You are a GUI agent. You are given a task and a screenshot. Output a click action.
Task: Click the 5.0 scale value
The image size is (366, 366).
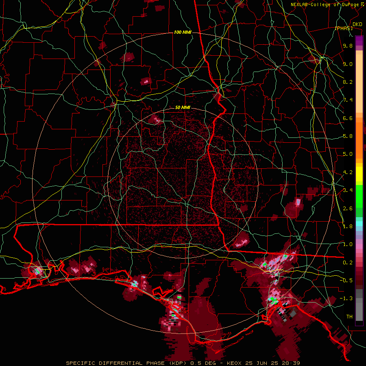tap(348, 154)
